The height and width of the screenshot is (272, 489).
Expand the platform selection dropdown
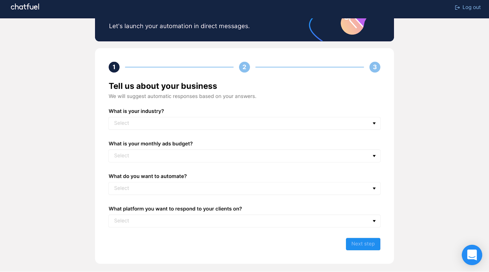pyautogui.click(x=244, y=221)
